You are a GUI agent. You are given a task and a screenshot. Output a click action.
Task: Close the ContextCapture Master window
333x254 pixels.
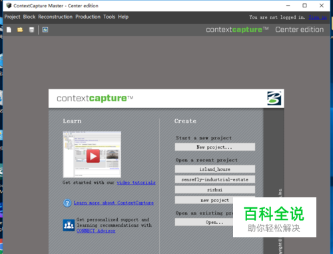click(x=322, y=5)
